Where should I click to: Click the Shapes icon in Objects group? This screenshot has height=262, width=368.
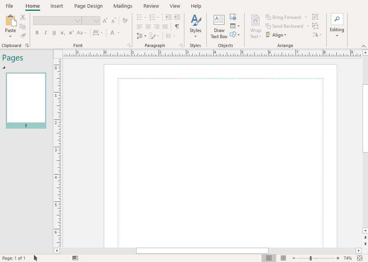pyautogui.click(x=233, y=35)
